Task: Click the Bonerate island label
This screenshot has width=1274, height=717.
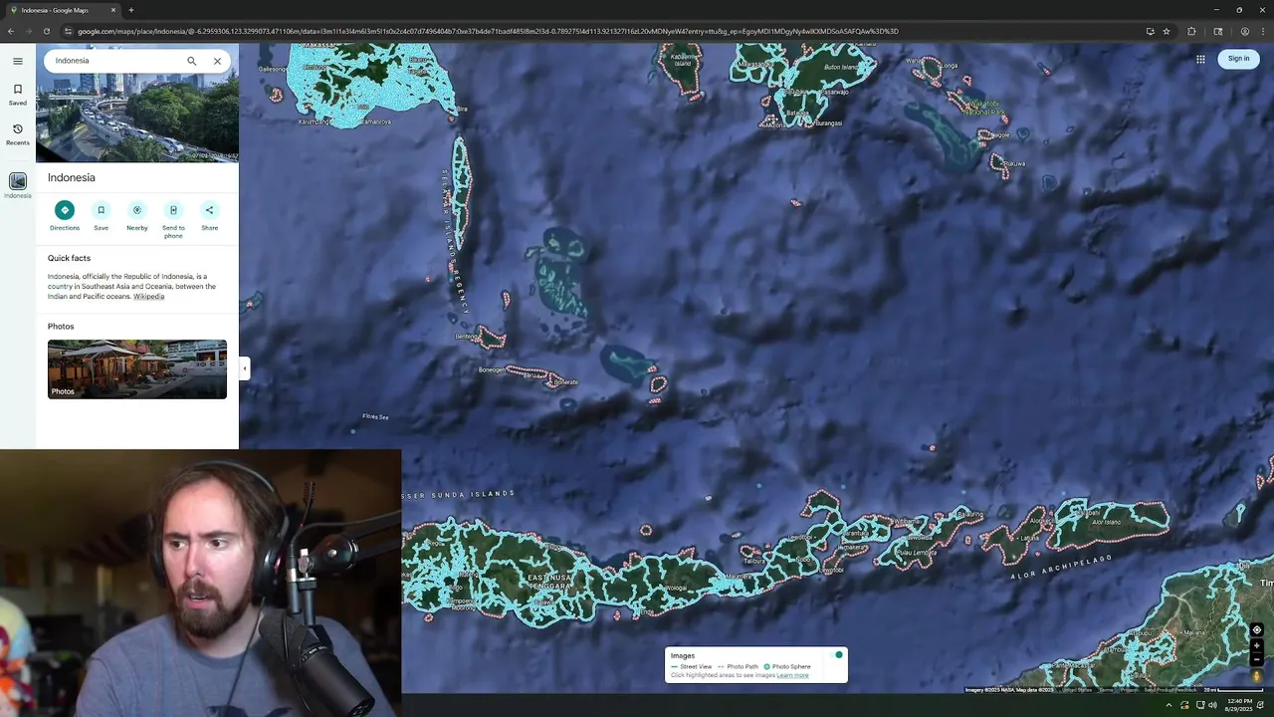Action: 565,382
